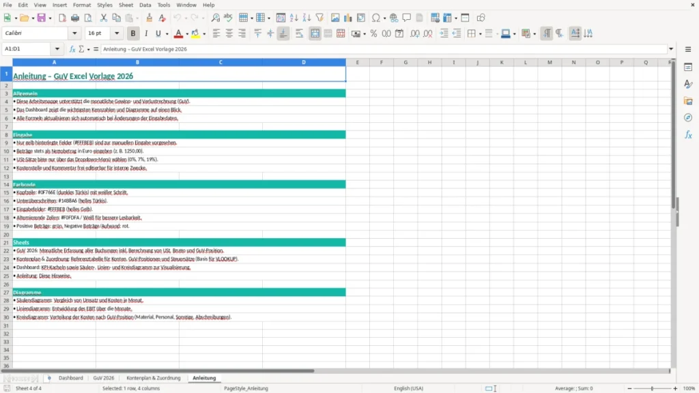Insert hyperlink globe icon
Screen dimensions: 699x393
click(394, 18)
